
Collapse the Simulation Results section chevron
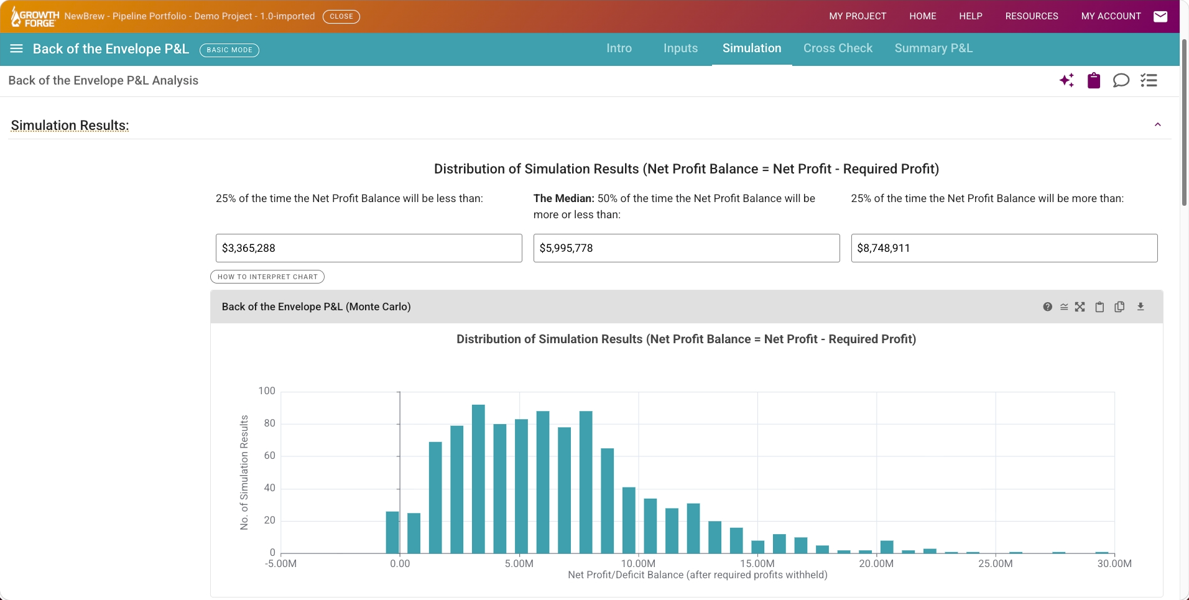pyautogui.click(x=1158, y=124)
